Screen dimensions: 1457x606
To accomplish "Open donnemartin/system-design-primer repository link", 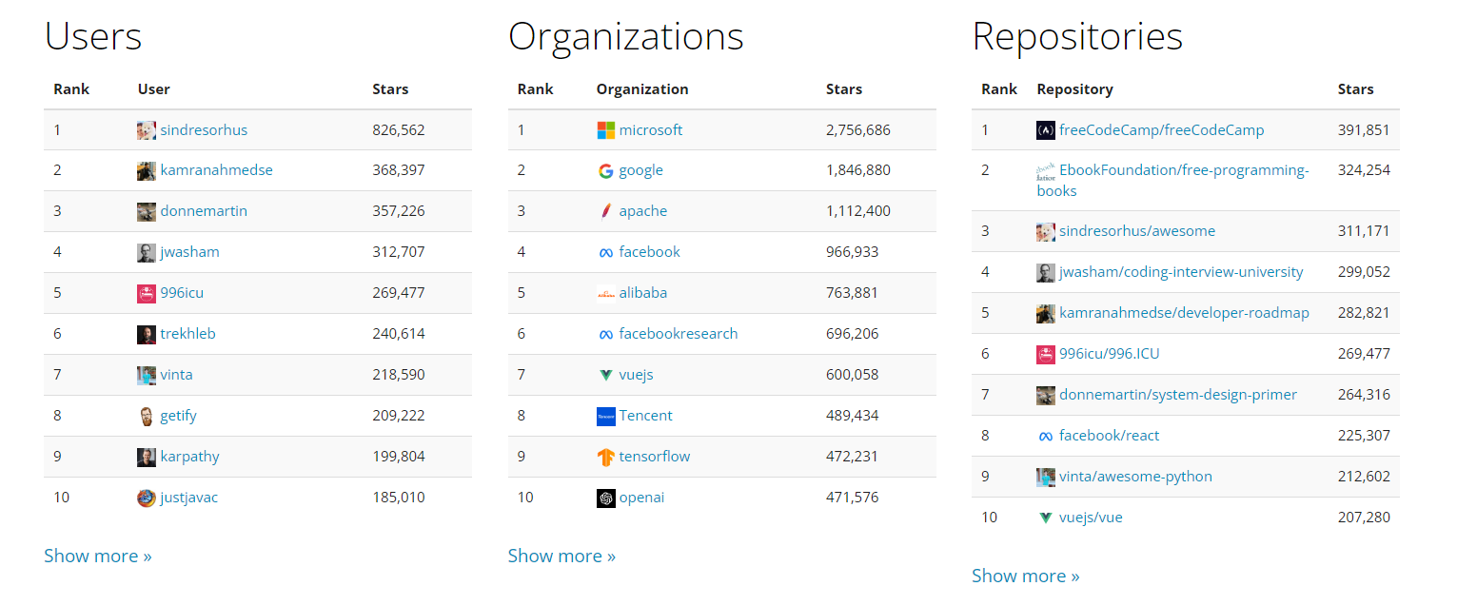I will pyautogui.click(x=1178, y=395).
